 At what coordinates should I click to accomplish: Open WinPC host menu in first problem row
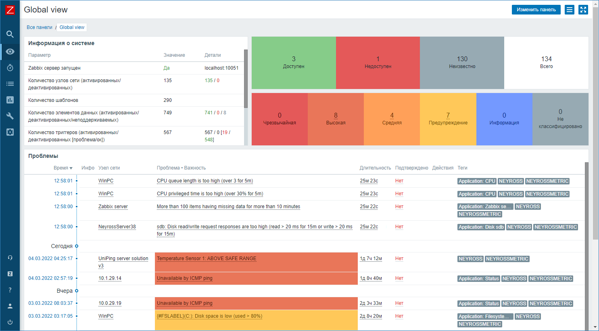tap(106, 181)
